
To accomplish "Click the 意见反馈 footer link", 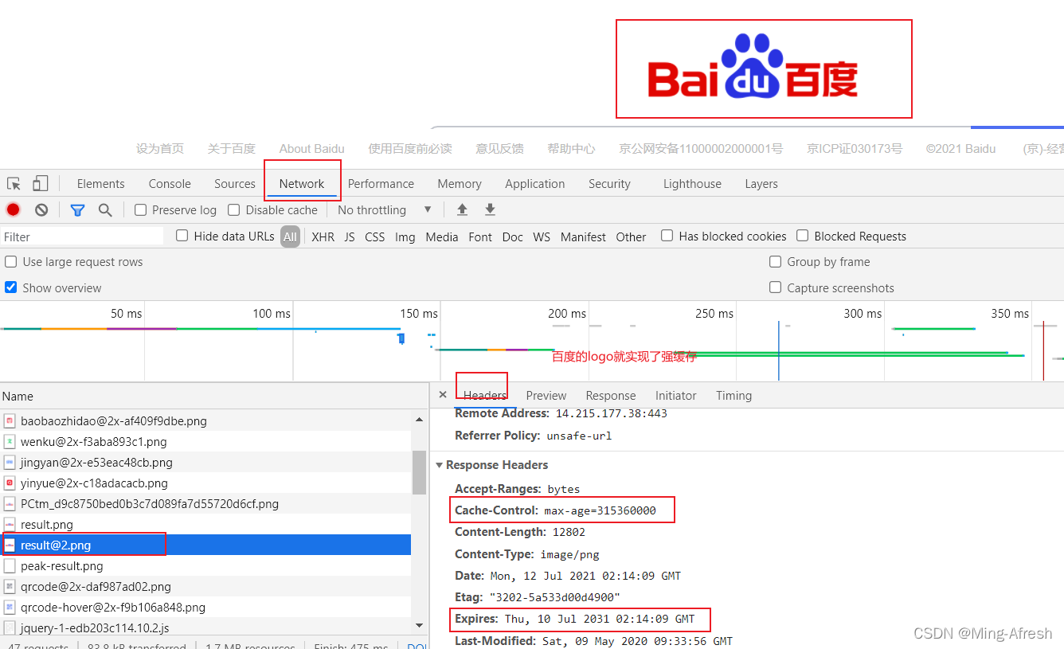I will (499, 148).
